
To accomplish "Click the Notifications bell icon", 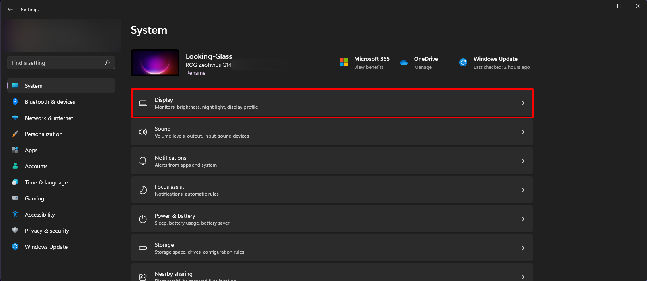I will click(143, 161).
